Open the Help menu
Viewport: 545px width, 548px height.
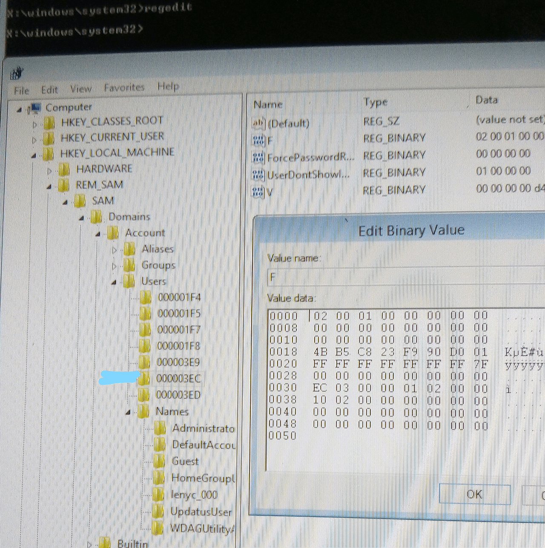tap(168, 86)
